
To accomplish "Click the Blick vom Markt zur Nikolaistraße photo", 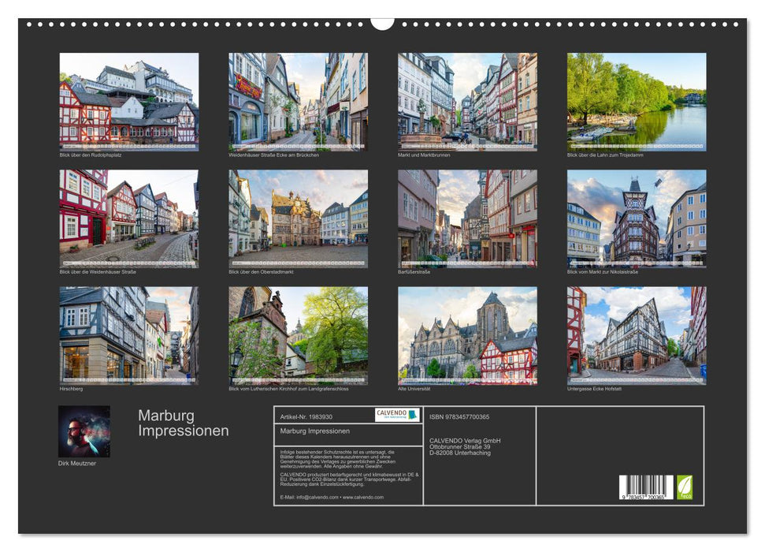I will [x=637, y=218].
